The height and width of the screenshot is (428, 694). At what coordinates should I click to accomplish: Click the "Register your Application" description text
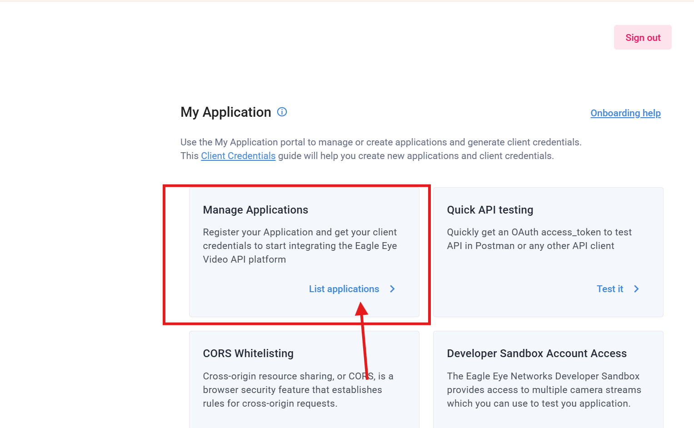[x=300, y=246]
